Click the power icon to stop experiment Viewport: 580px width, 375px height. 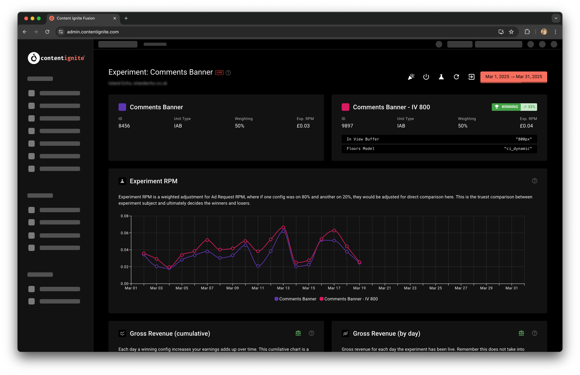[426, 77]
